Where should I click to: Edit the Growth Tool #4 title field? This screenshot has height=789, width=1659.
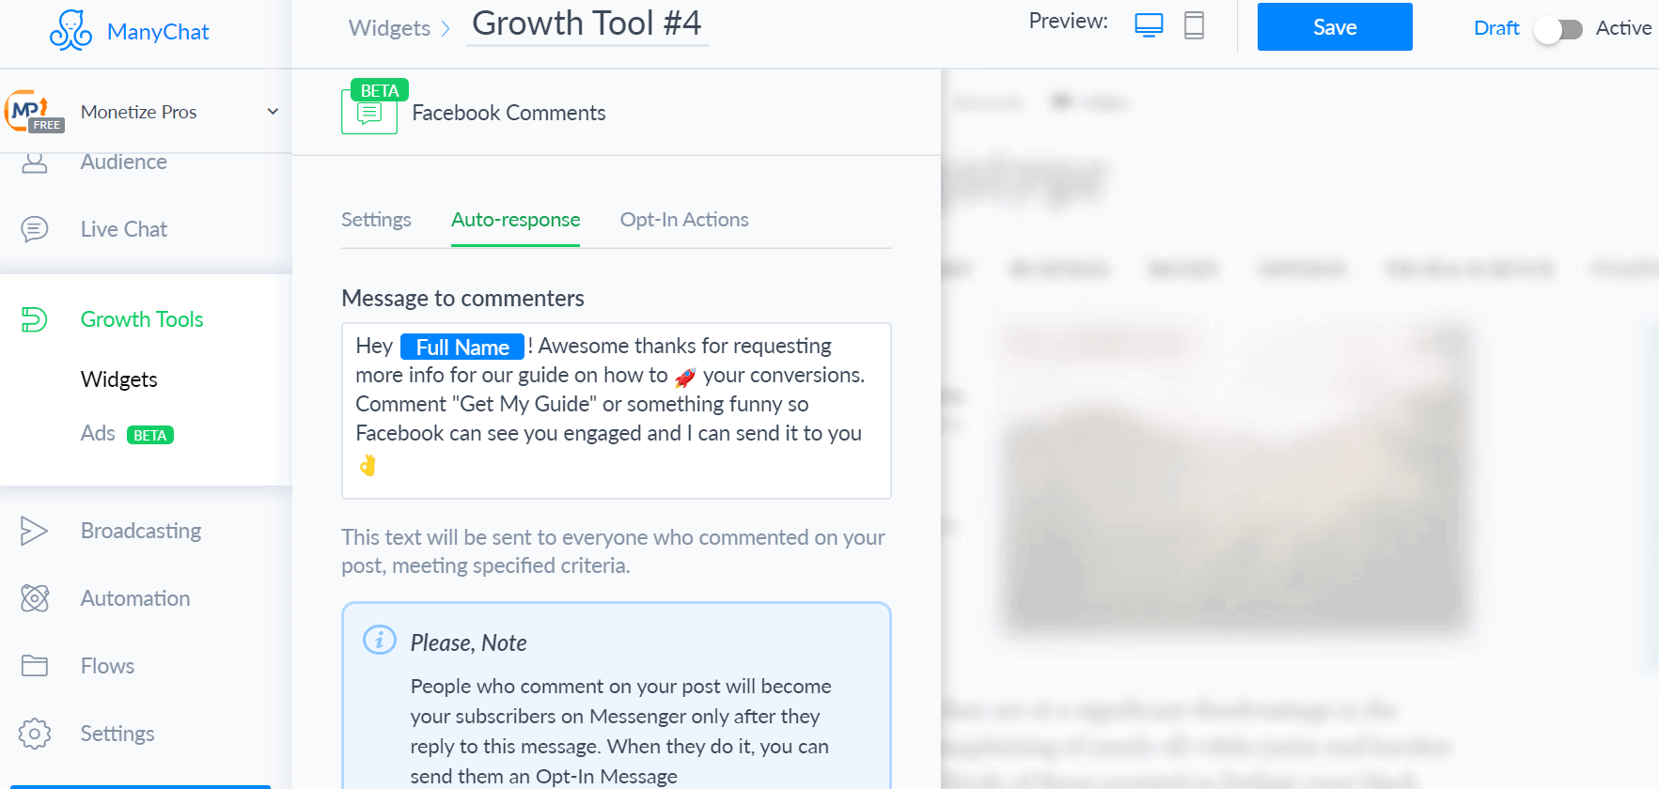coord(587,23)
